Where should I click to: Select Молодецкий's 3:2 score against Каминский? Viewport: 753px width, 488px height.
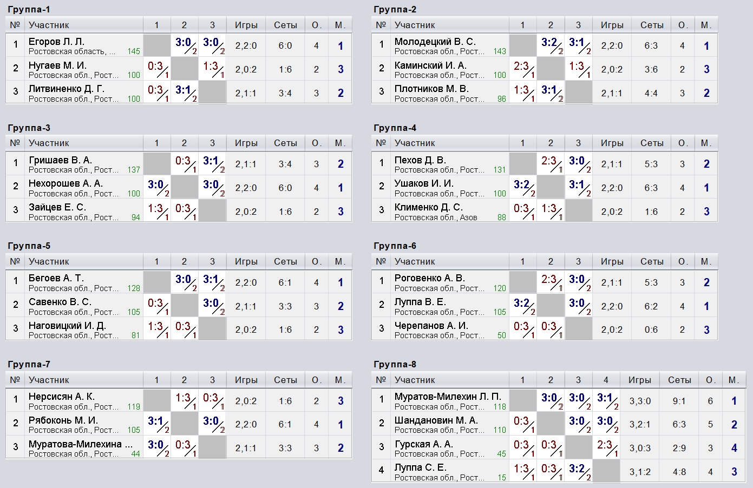click(550, 45)
